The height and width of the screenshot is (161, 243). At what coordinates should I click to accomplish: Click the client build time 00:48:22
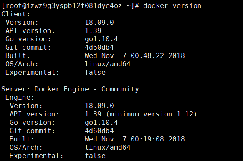pyautogui.click(x=147, y=56)
